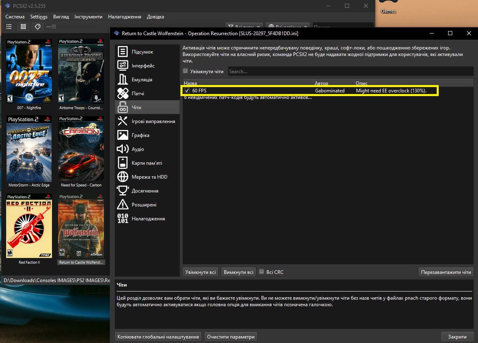Enable the Увімкнути чіти checkbox

(185, 71)
